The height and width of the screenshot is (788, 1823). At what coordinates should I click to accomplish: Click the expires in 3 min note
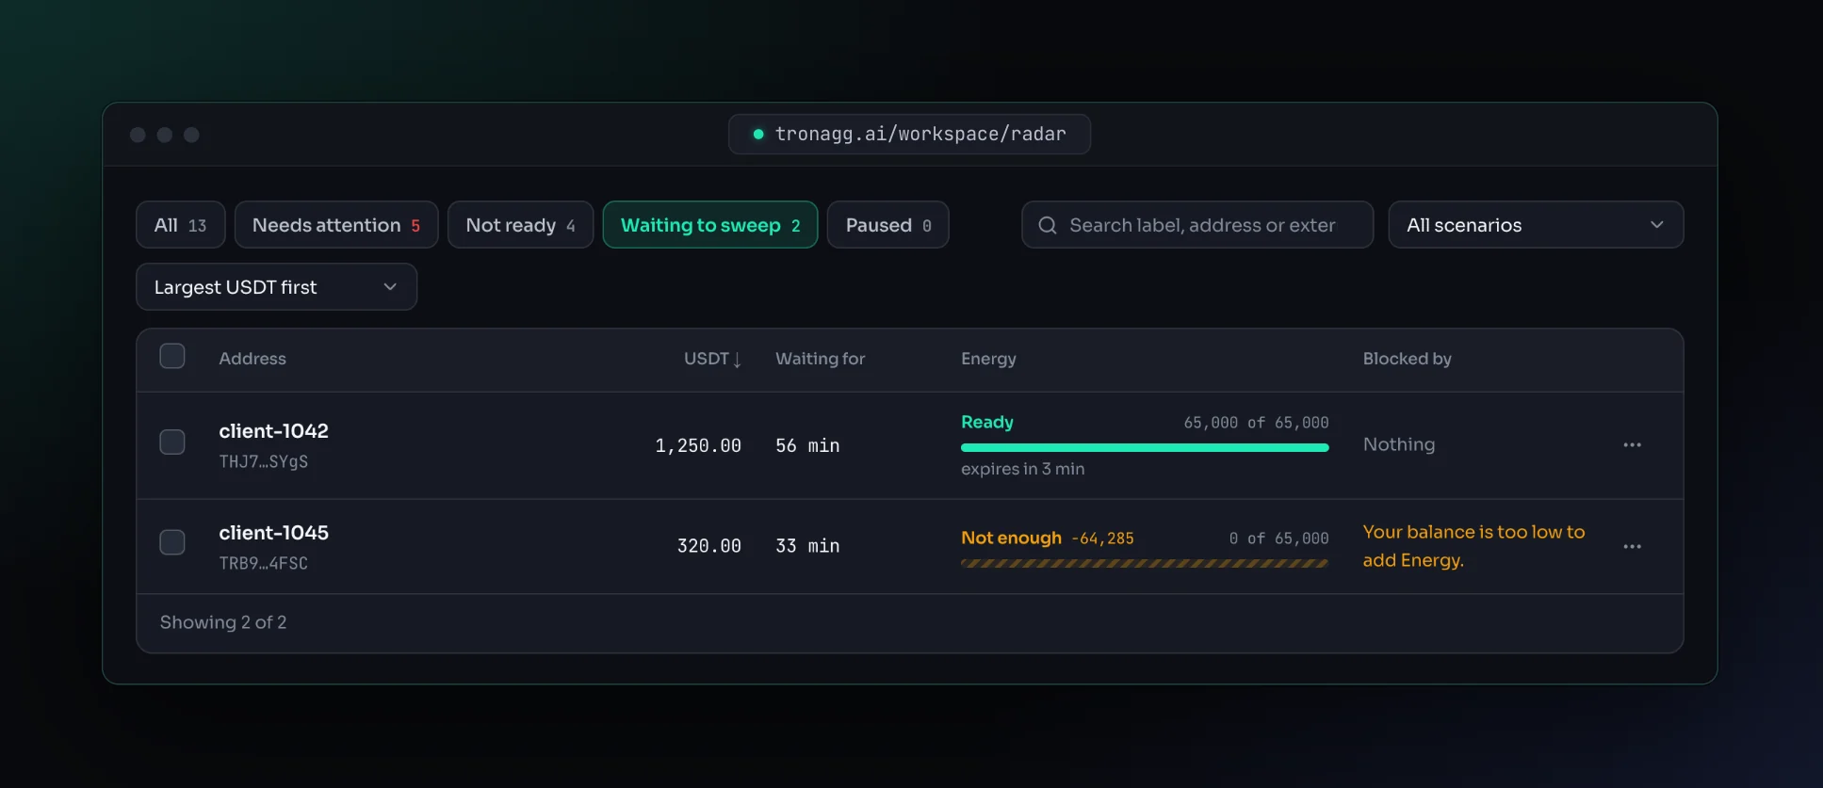[x=1022, y=469]
